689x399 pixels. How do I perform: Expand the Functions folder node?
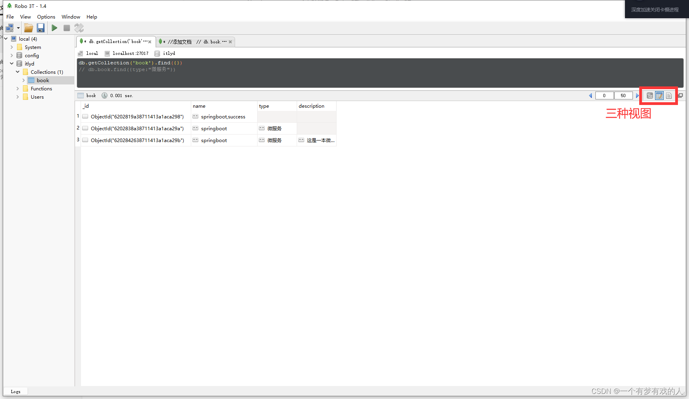(x=18, y=88)
